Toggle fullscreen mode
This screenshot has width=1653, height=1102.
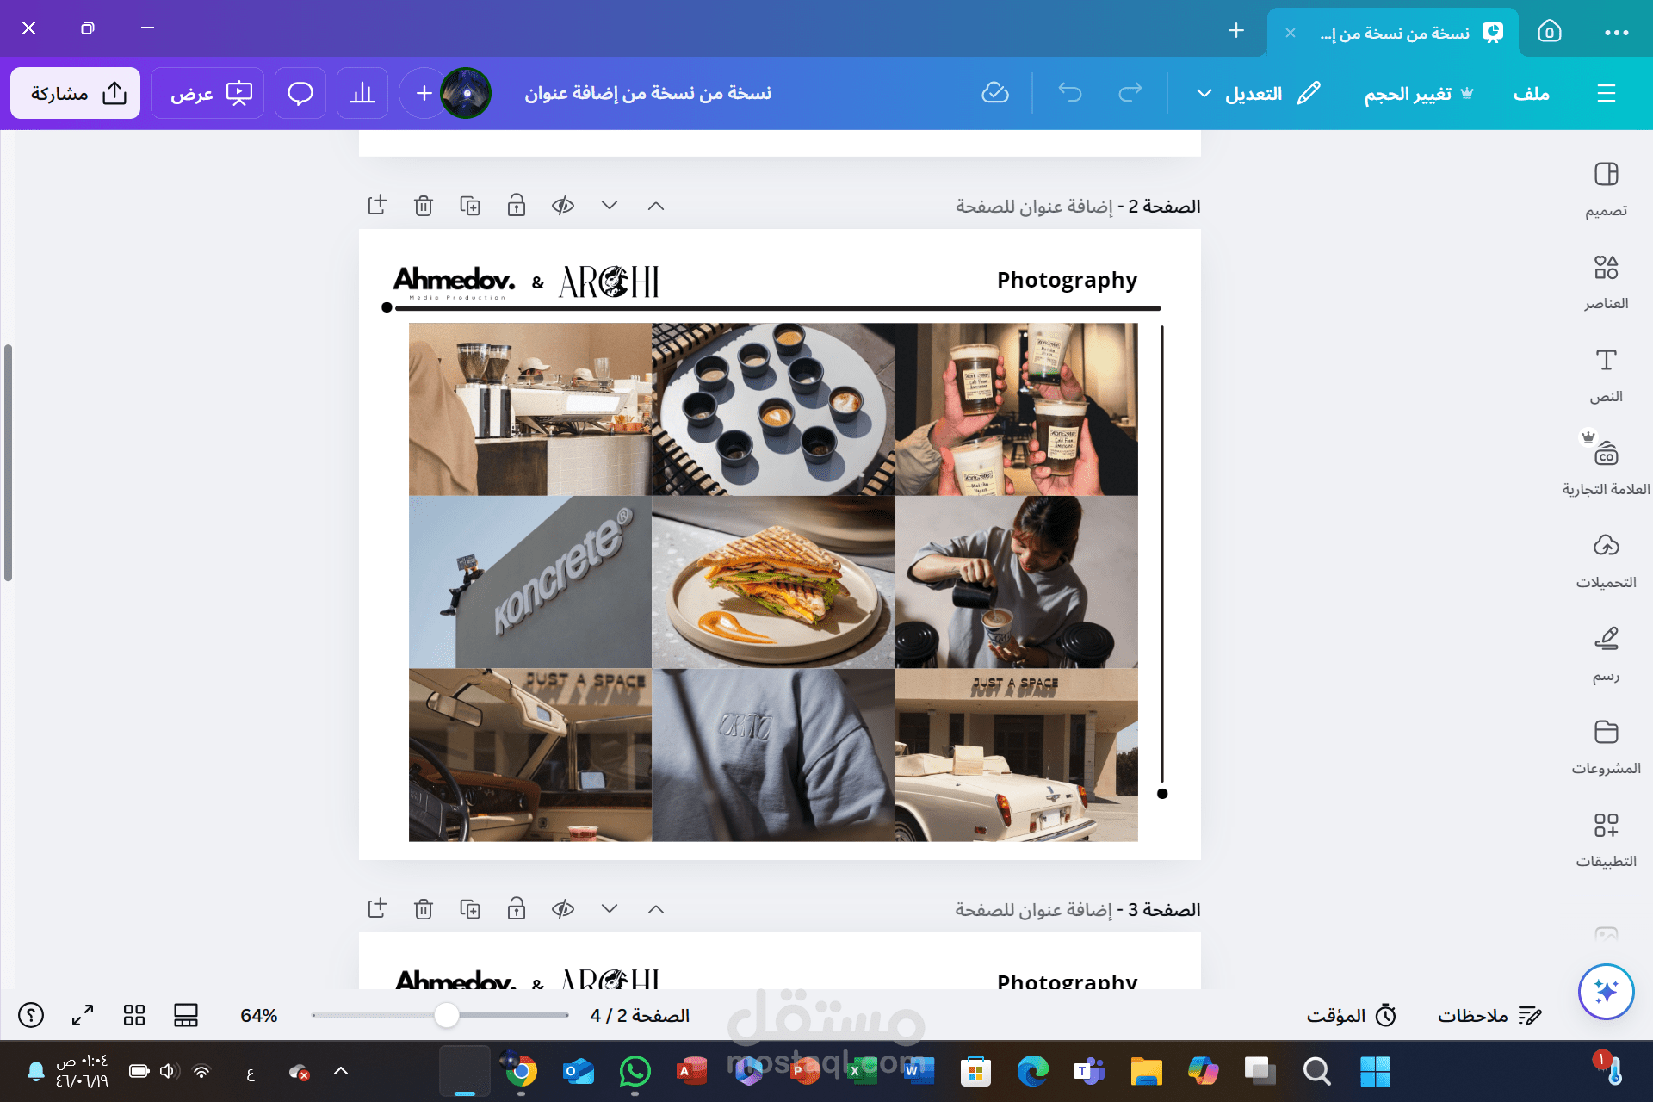tap(83, 1016)
